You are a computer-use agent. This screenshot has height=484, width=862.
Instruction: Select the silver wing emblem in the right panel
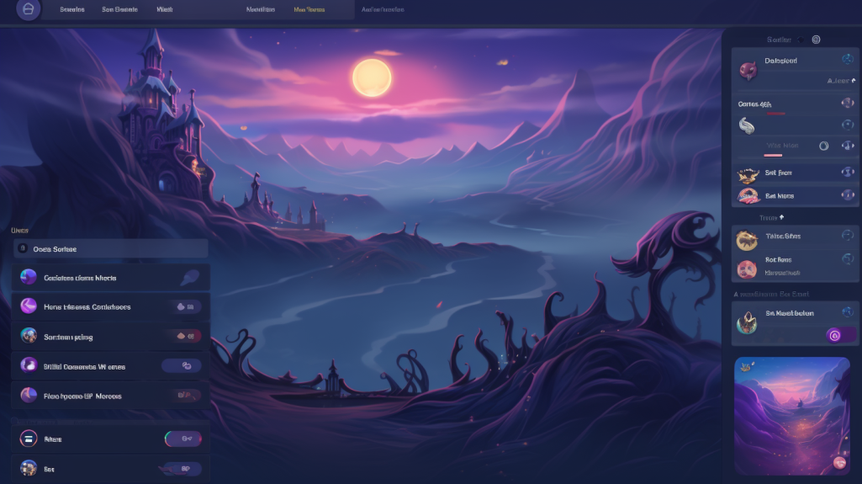click(746, 126)
